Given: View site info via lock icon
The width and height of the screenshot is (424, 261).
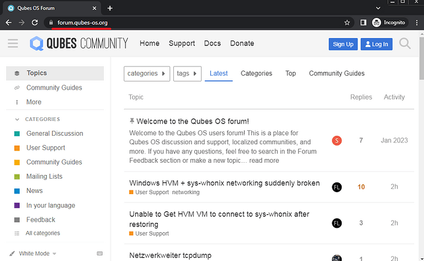Looking at the screenshot, I should coord(51,23).
